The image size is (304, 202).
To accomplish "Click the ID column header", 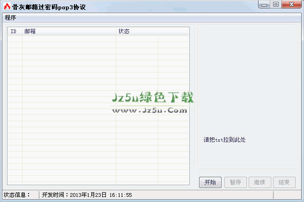I will pyautogui.click(x=15, y=31).
